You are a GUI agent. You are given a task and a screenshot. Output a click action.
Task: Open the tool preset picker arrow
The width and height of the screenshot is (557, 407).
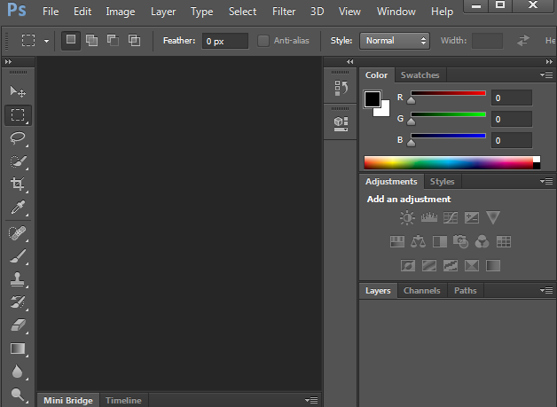46,41
